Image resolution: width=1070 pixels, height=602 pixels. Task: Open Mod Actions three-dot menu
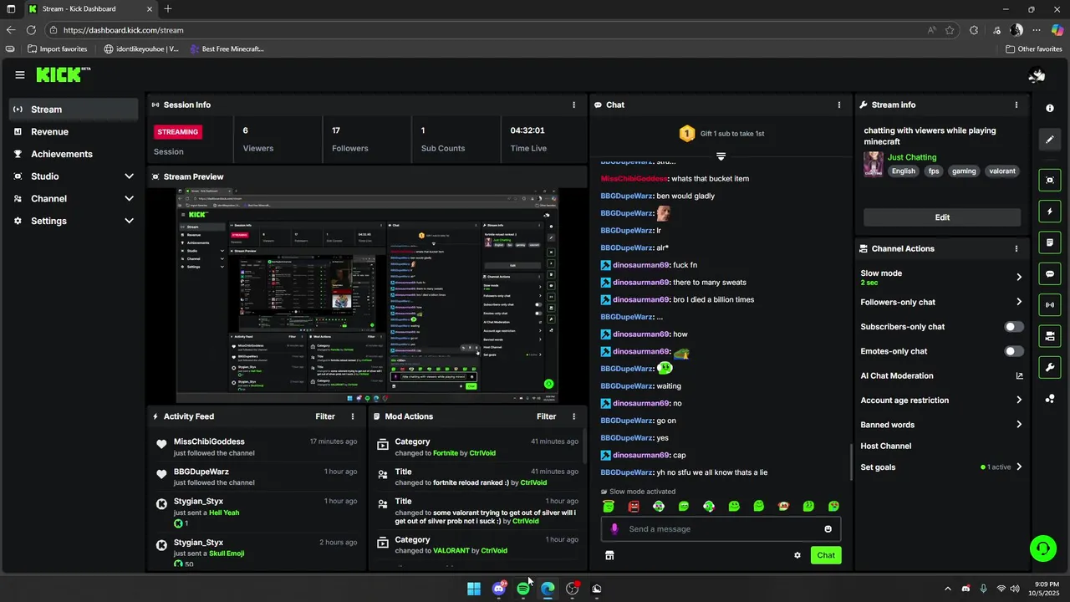(573, 416)
